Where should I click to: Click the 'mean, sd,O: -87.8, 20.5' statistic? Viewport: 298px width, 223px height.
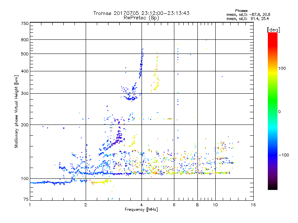coord(248,14)
